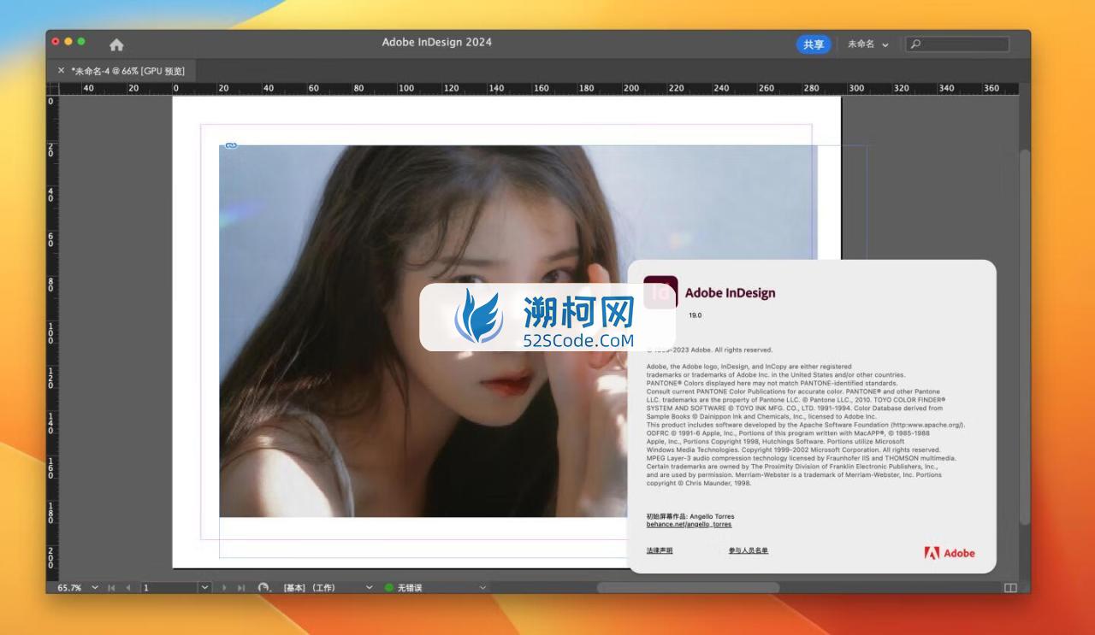Image resolution: width=1095 pixels, height=635 pixels.
Task: Click the magnifier icon in search box
Action: click(915, 44)
